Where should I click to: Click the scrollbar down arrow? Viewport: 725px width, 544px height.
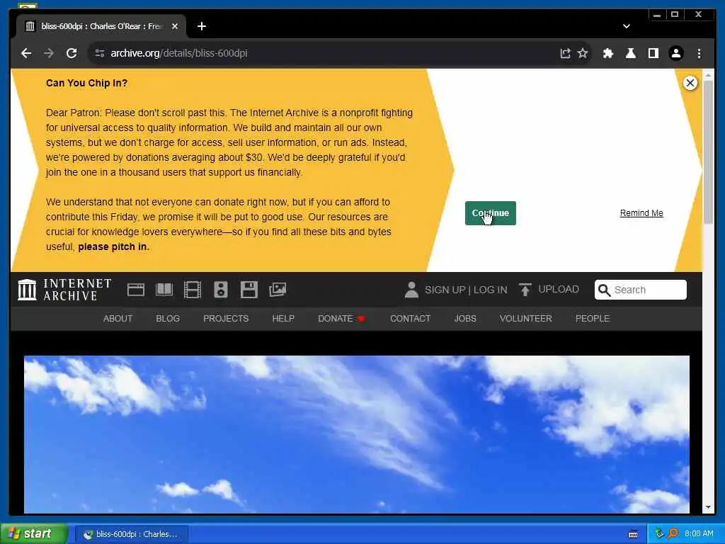[x=708, y=507]
